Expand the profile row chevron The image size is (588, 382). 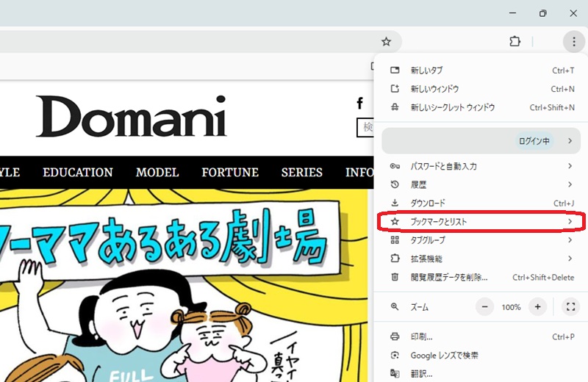[x=570, y=141]
